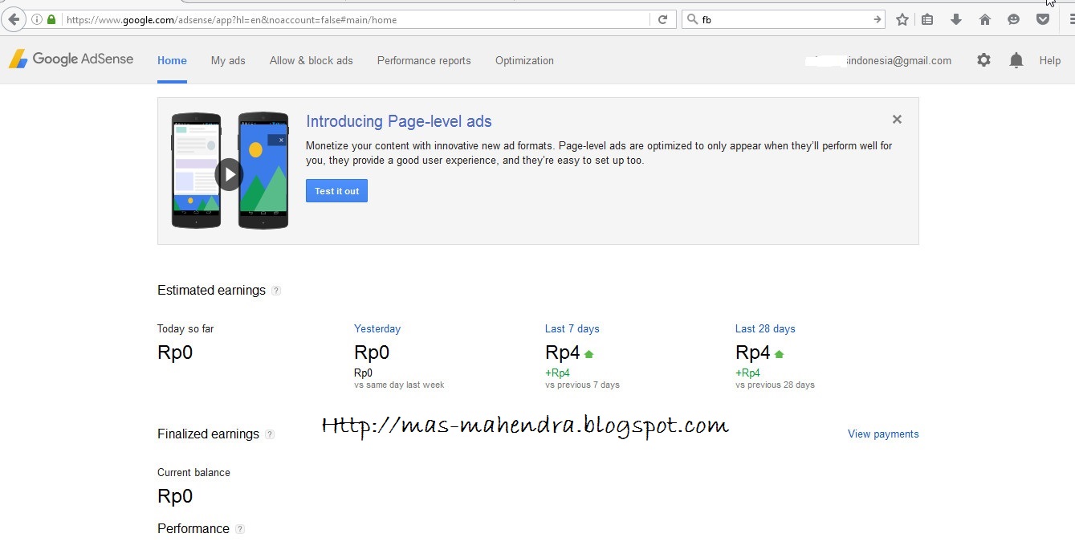The height and width of the screenshot is (558, 1075).
Task: Open the Finalized earnings help tooltip
Action: click(271, 434)
